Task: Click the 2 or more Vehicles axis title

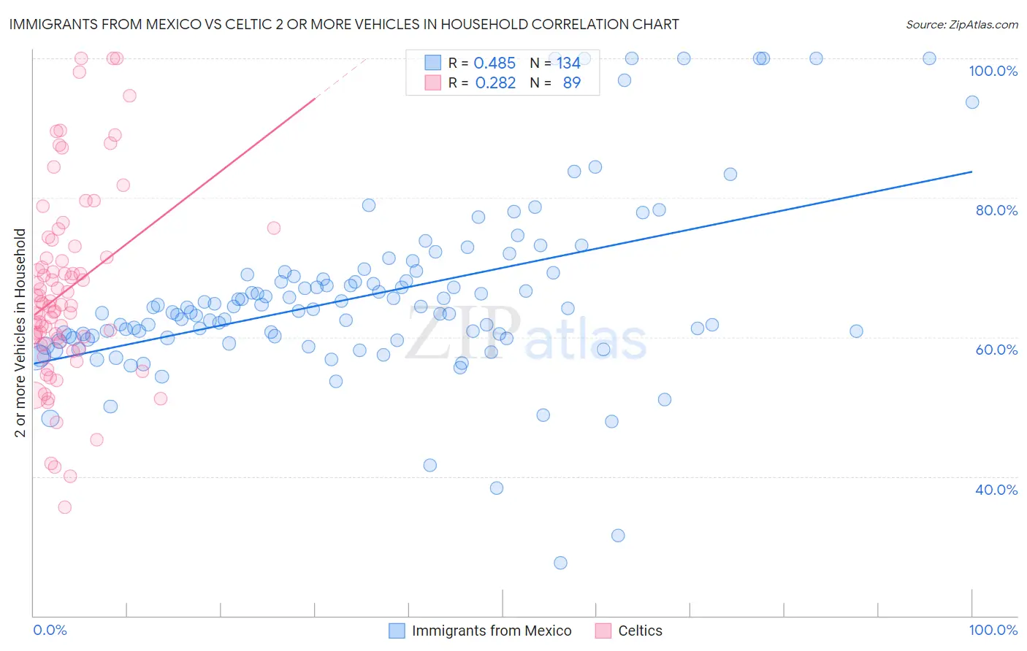Action: 20,333
